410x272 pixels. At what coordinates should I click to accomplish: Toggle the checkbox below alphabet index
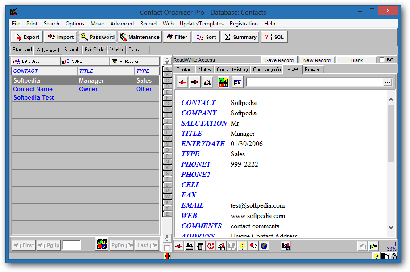167,248
